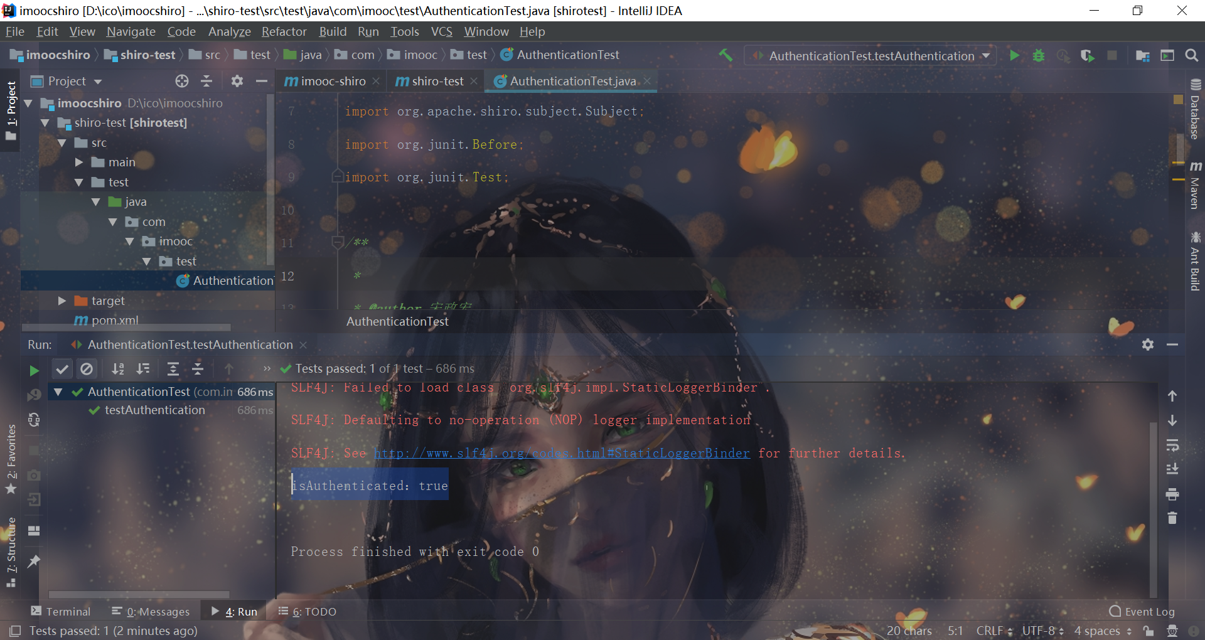Select the testAuthentication result row
Screen dimensions: 1205x640
pyautogui.click(x=162, y=410)
